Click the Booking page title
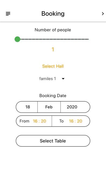Viewport: 106px width, 188px height. (53, 14)
